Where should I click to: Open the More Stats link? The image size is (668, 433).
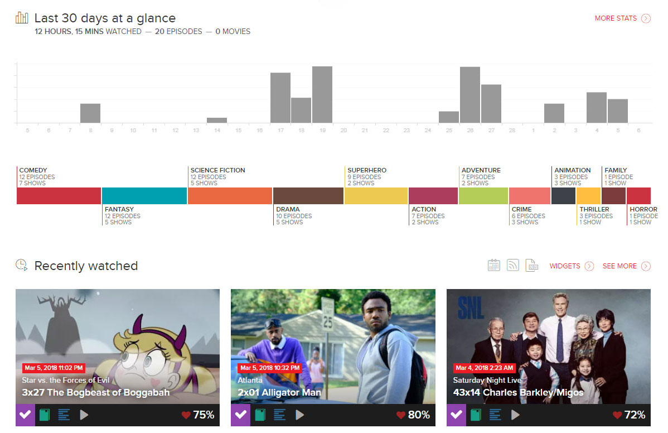pos(622,18)
